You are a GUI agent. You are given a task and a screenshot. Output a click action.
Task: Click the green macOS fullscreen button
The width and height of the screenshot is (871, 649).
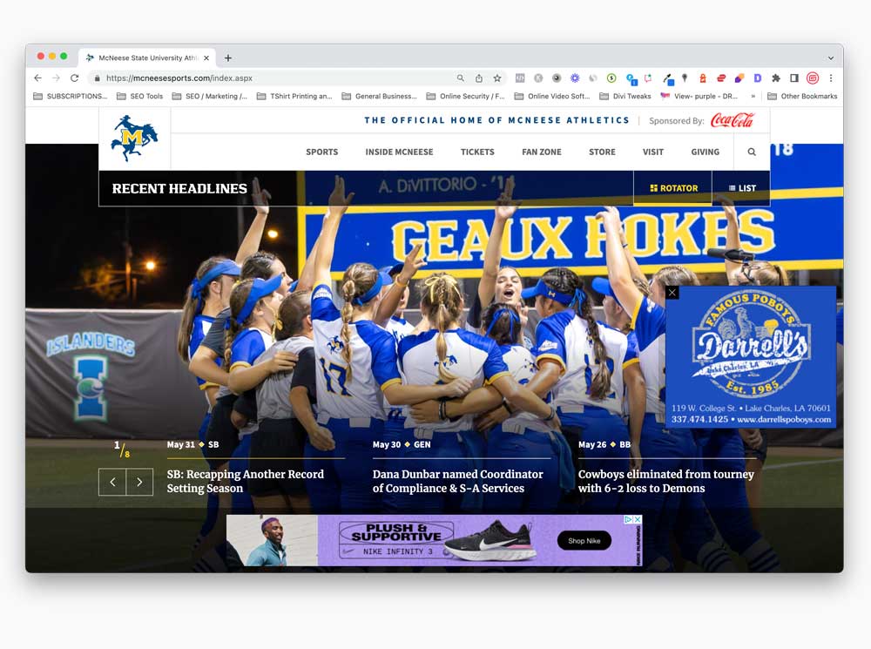point(64,56)
